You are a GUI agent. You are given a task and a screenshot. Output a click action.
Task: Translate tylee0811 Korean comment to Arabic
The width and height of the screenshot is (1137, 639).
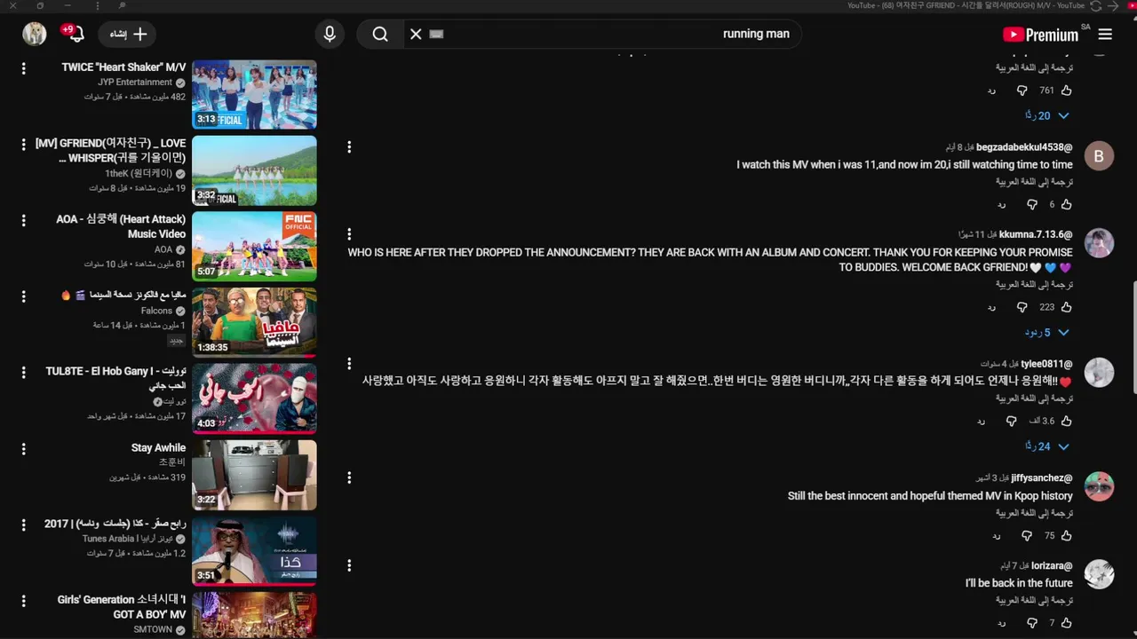(1034, 398)
